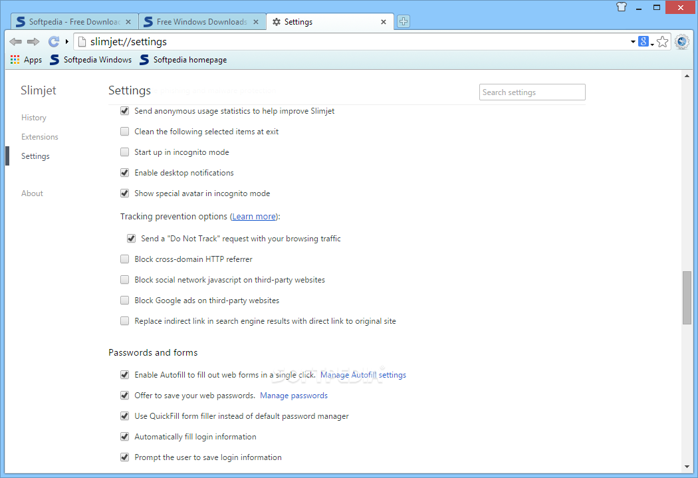Bookmark this page with star icon
Screen dimensions: 698x478
[x=662, y=42]
